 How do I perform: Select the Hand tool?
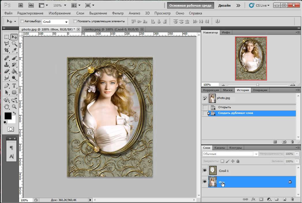coord(7,107)
